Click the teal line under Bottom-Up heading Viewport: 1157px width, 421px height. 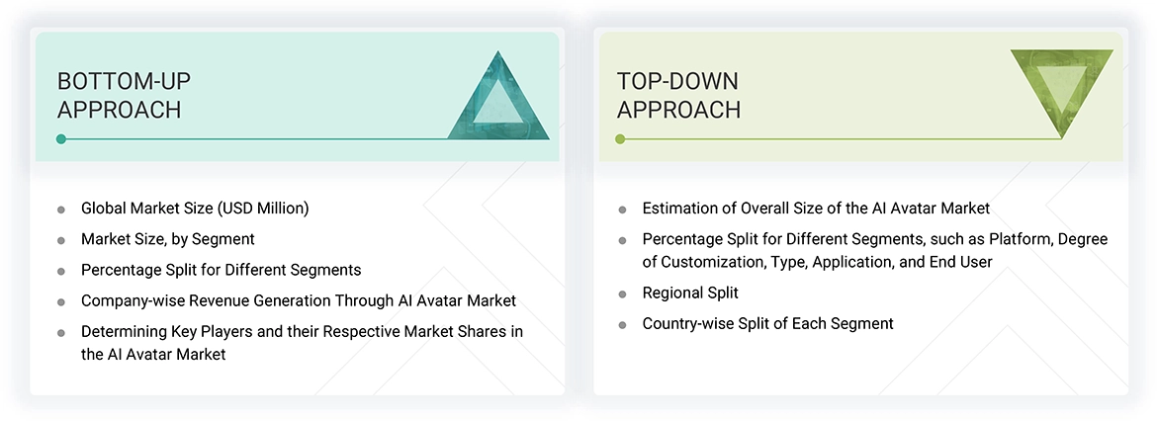pyautogui.click(x=297, y=139)
